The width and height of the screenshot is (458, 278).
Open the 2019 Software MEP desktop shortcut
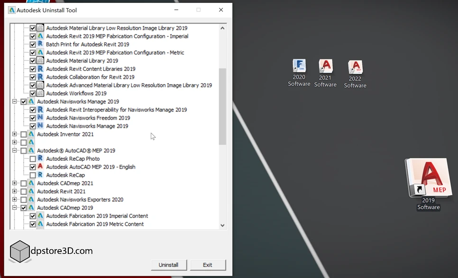(x=429, y=184)
